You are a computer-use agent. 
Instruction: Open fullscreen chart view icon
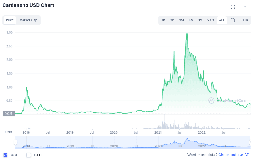click(233, 7)
